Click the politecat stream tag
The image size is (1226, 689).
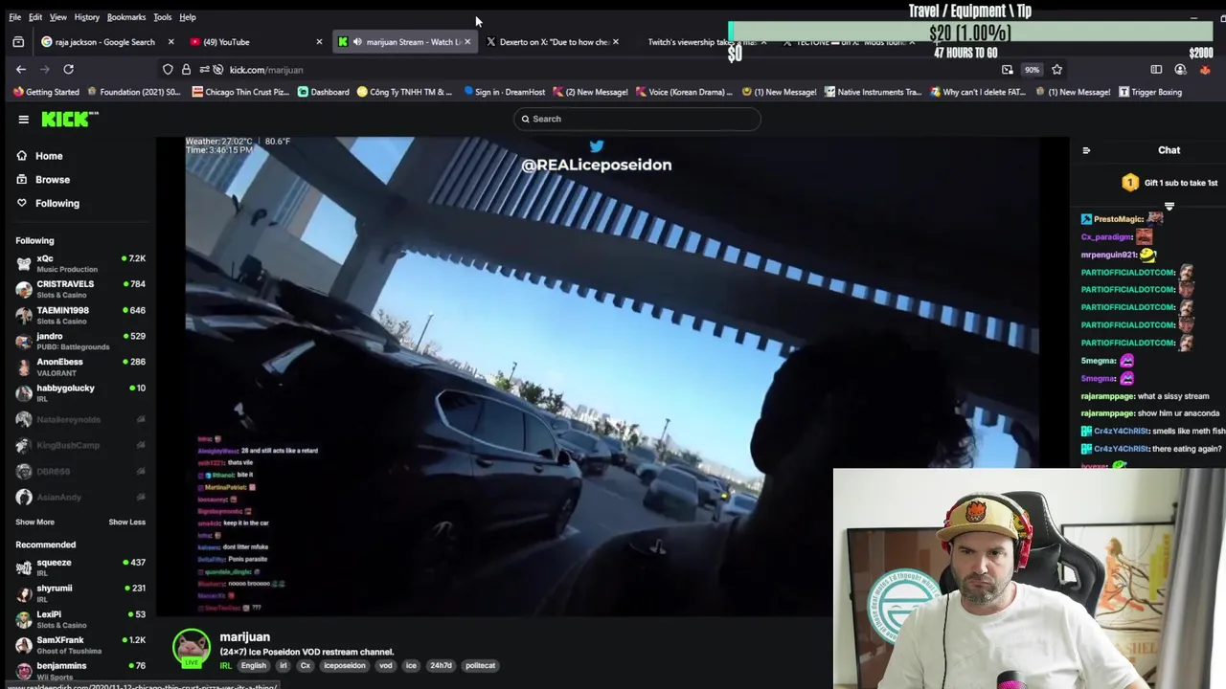[x=480, y=665]
